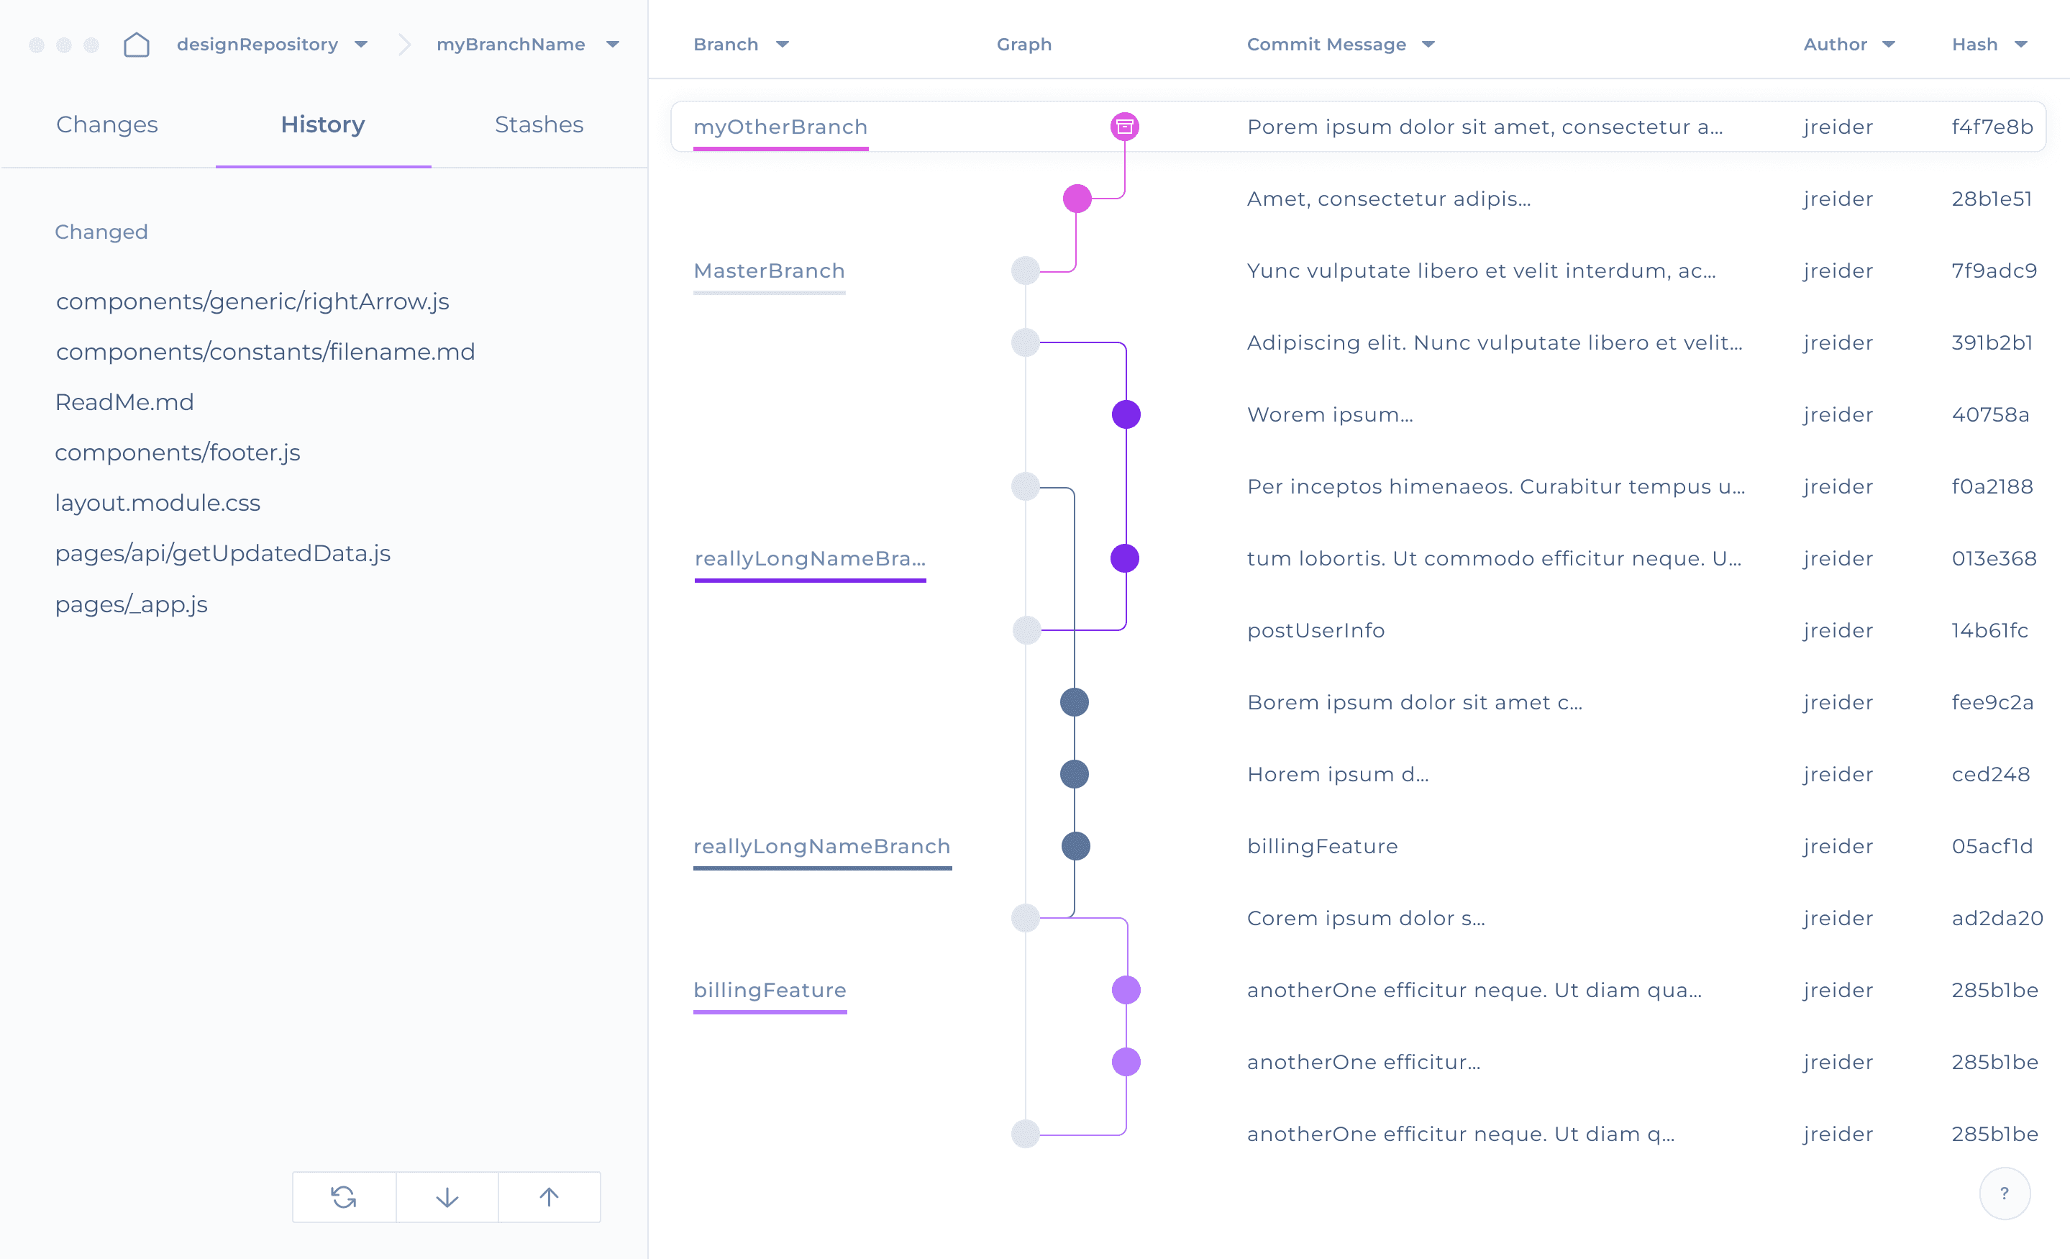The height and width of the screenshot is (1259, 2070).
Task: Select the grey node for commit f0a2188
Action: (x=1025, y=486)
